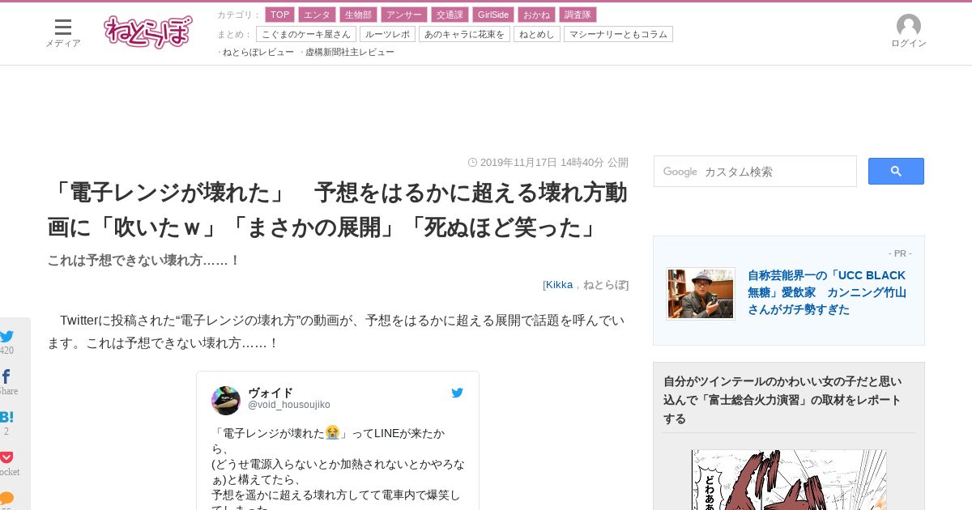Select the エンタ category tab
The image size is (972, 510).
click(x=318, y=15)
